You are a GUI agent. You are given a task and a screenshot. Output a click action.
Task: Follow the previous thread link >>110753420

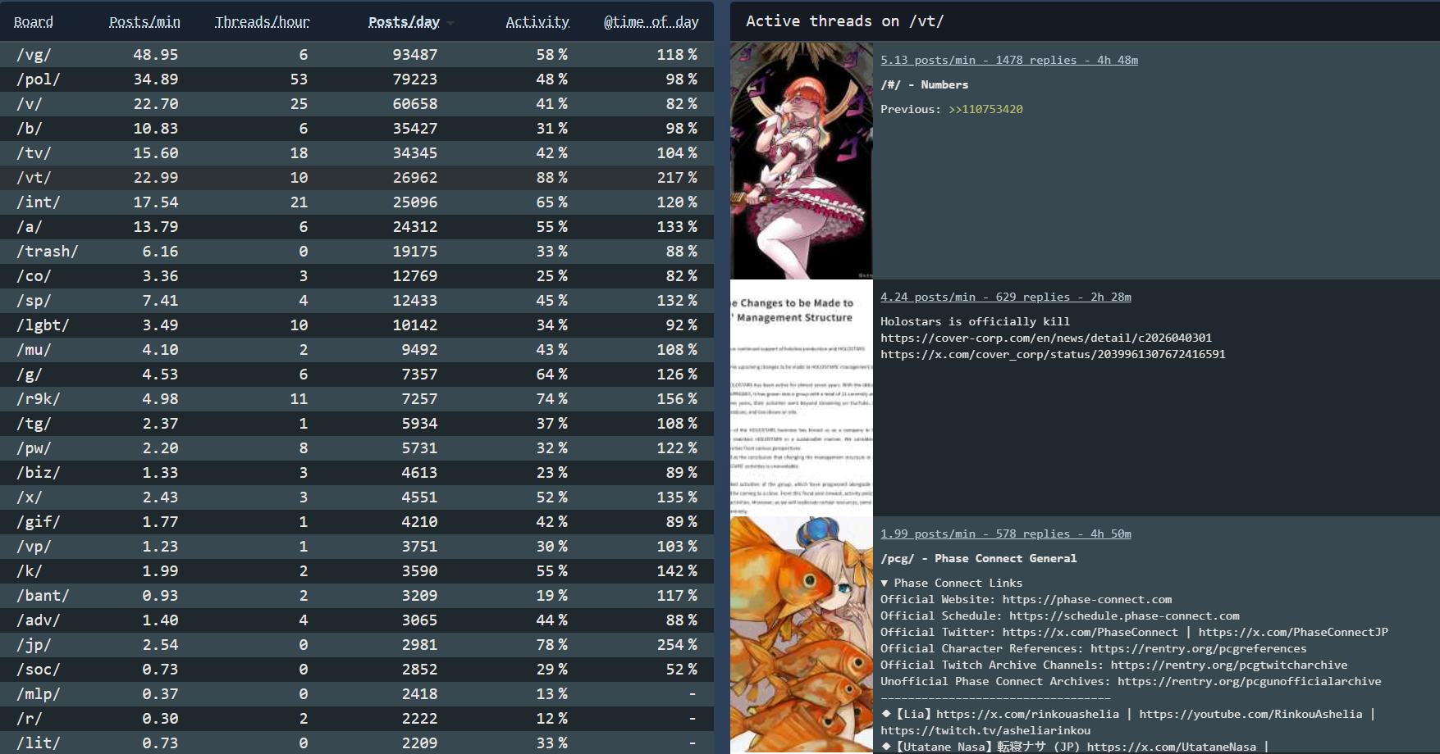pyautogui.click(x=985, y=109)
